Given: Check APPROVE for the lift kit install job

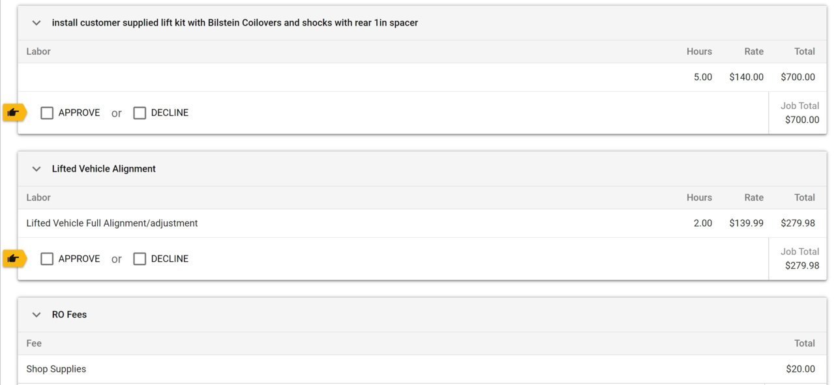Looking at the screenshot, I should pos(47,113).
